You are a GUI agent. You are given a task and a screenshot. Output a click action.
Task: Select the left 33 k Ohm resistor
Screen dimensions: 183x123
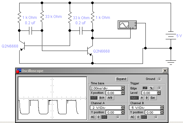point(42,16)
